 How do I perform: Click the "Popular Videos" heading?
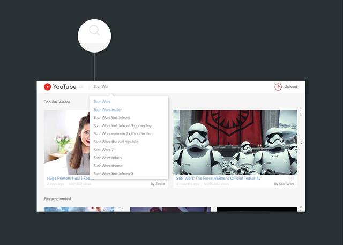point(57,102)
